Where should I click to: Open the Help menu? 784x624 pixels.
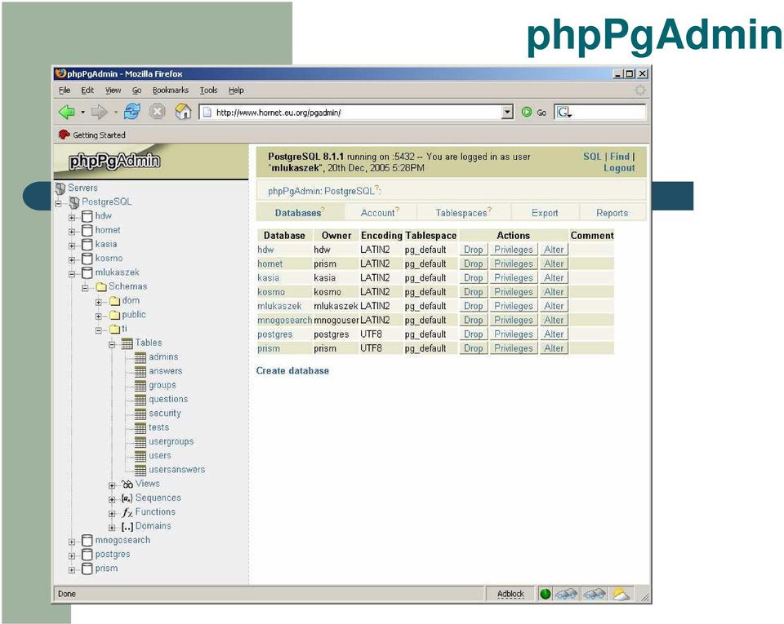(x=236, y=91)
